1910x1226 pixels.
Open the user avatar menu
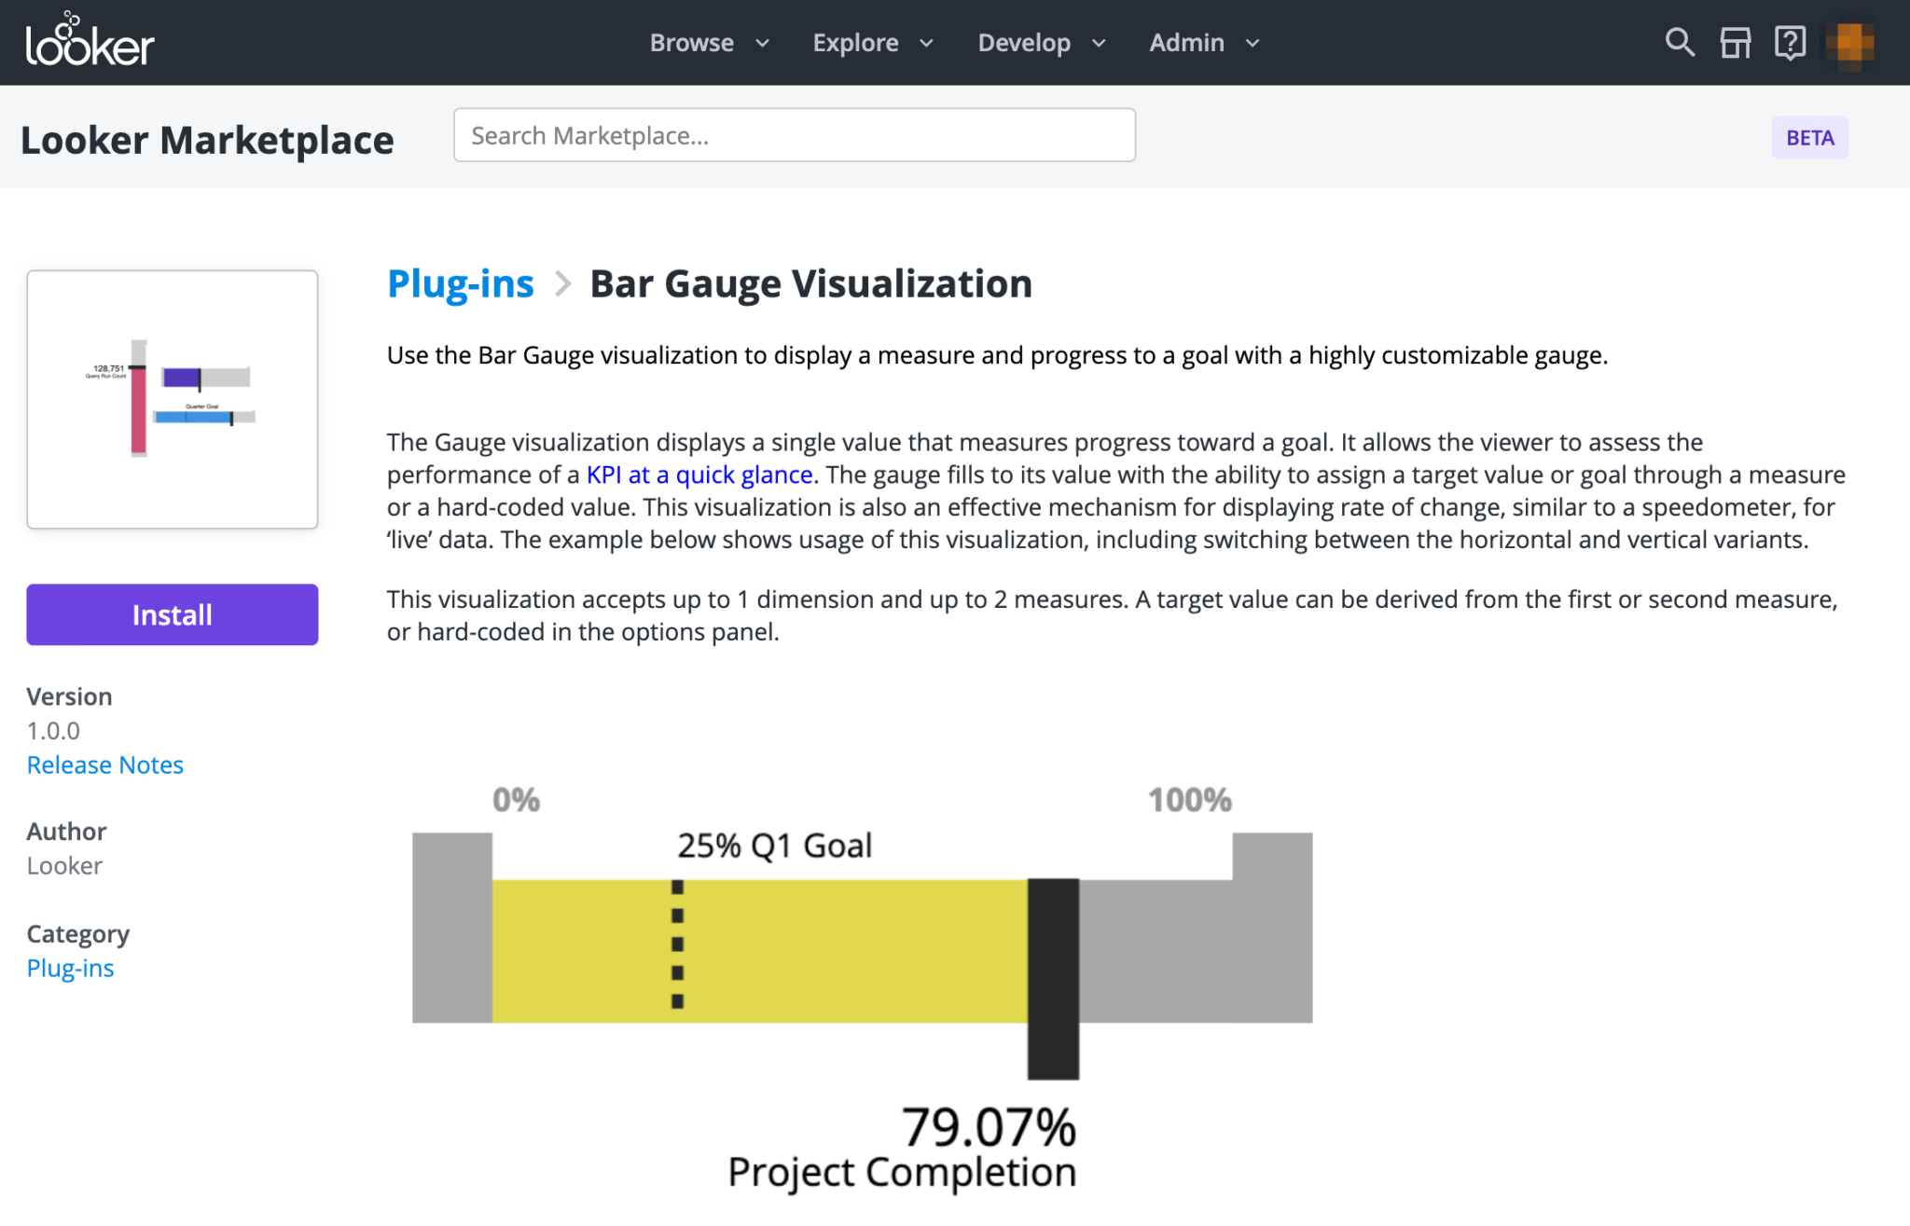click(x=1849, y=42)
